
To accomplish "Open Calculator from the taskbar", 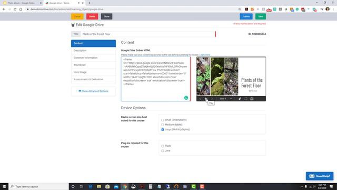I will point(151,186).
